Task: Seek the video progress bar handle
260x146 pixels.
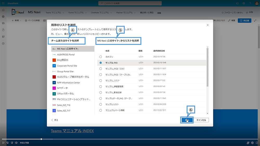Action: point(41,139)
